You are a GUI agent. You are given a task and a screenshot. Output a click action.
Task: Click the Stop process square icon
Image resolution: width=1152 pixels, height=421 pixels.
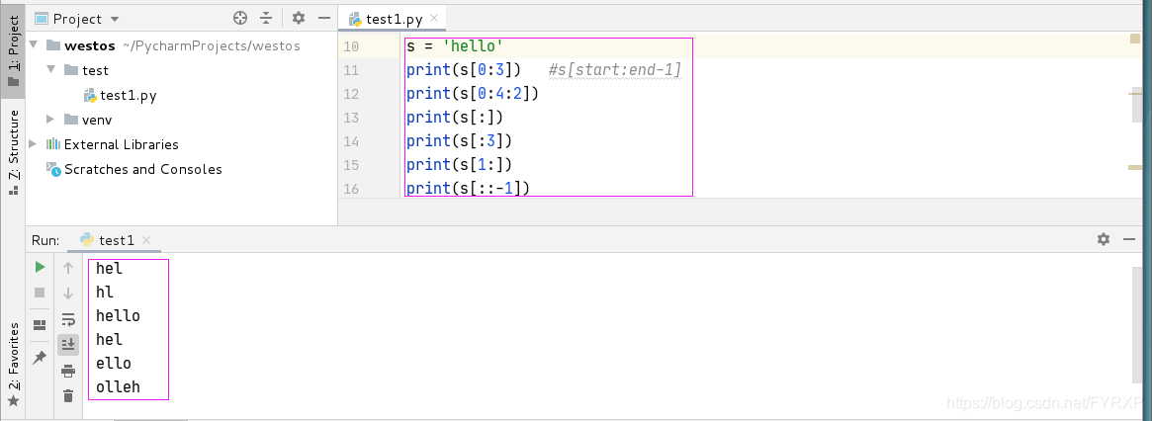[40, 293]
